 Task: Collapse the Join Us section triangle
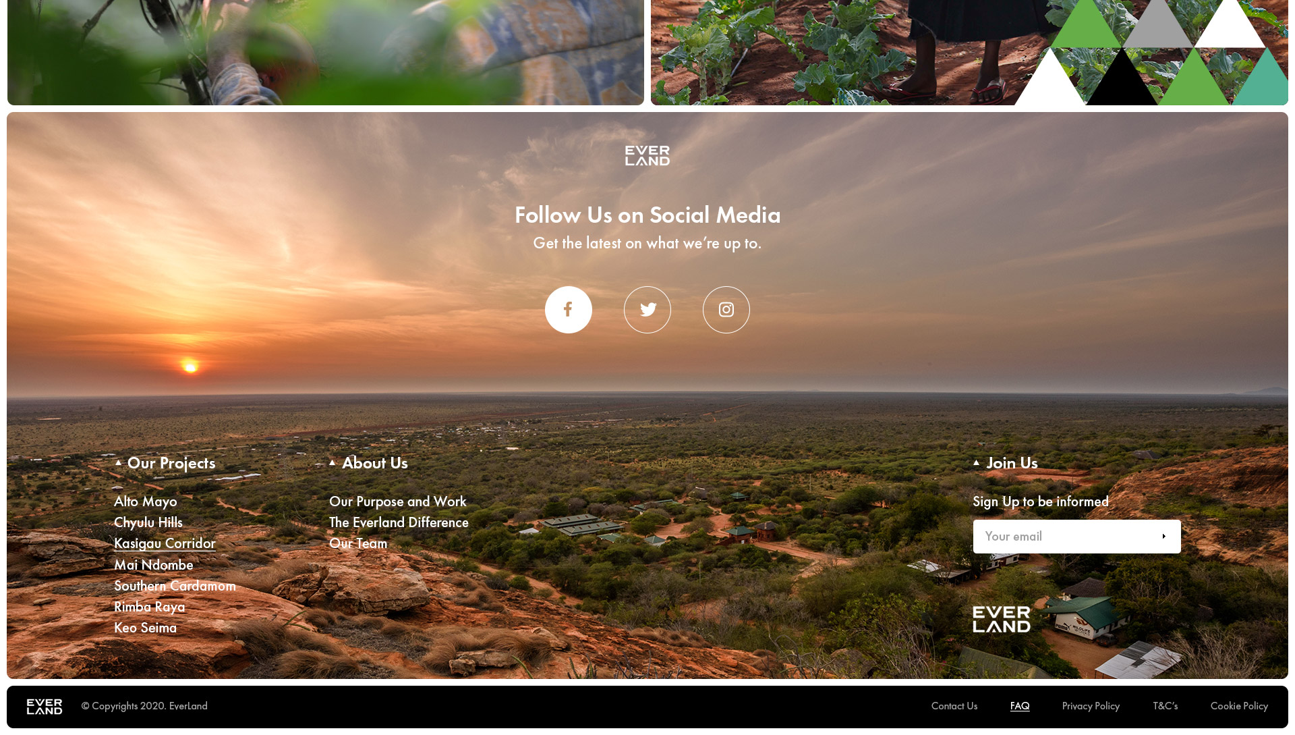pyautogui.click(x=976, y=463)
